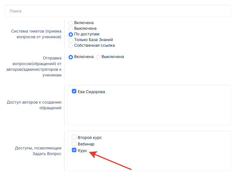Click into the Поиск search field

tap(118, 11)
